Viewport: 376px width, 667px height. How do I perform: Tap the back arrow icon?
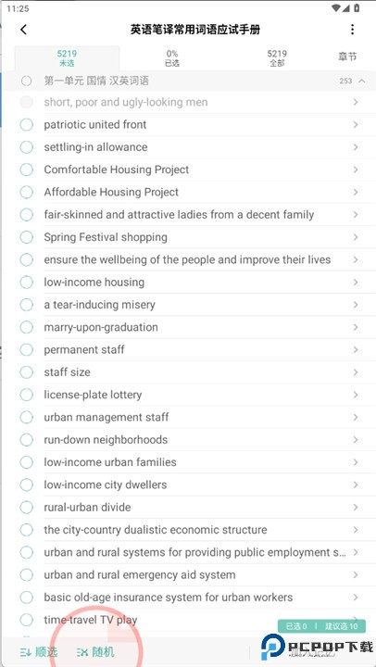[x=23, y=30]
